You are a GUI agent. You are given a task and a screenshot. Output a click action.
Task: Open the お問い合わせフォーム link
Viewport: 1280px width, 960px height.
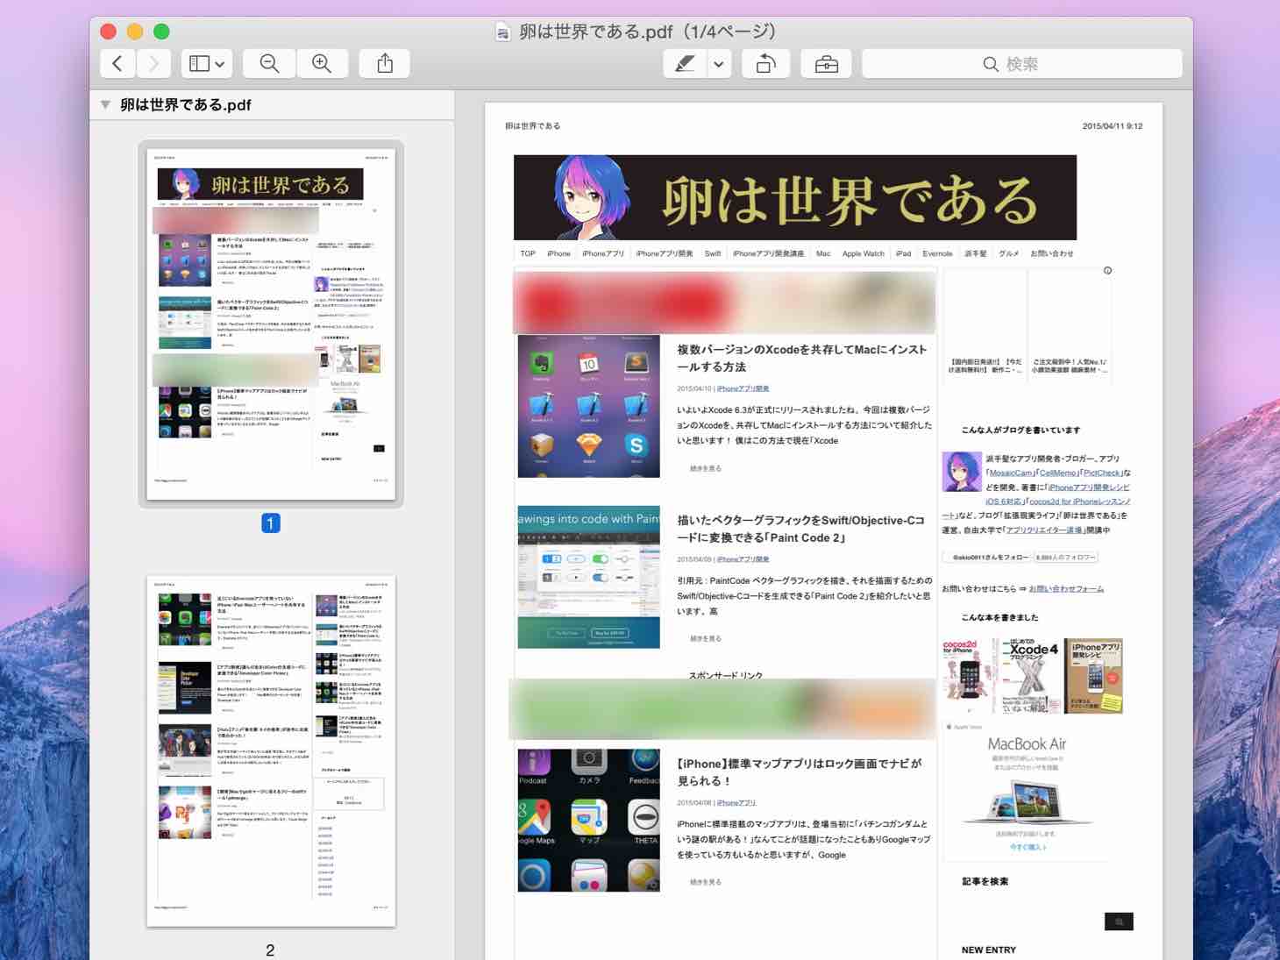1066,588
